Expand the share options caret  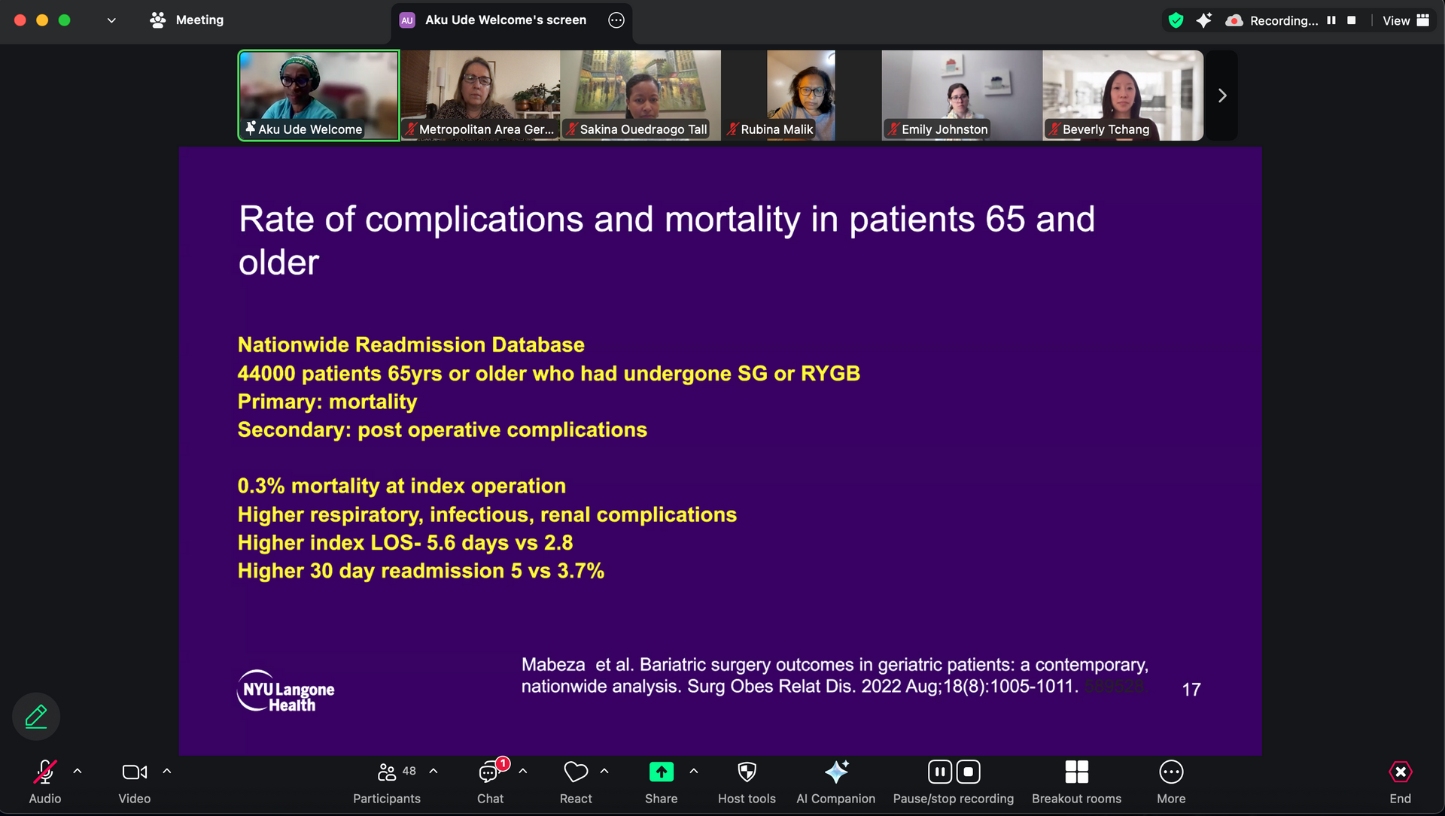coord(694,772)
